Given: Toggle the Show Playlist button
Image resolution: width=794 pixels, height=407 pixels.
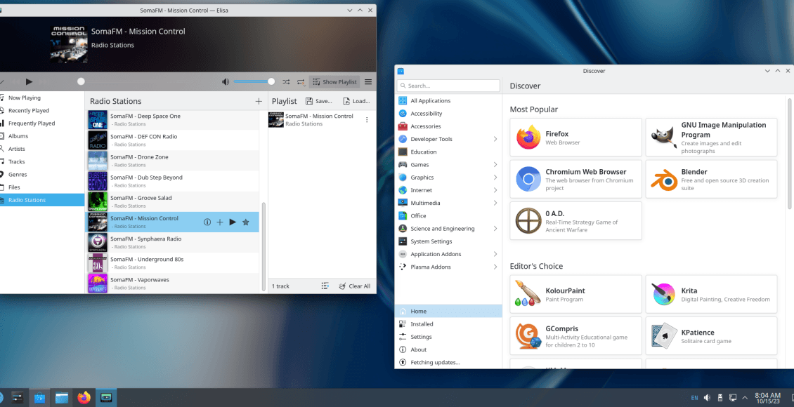Looking at the screenshot, I should point(334,81).
